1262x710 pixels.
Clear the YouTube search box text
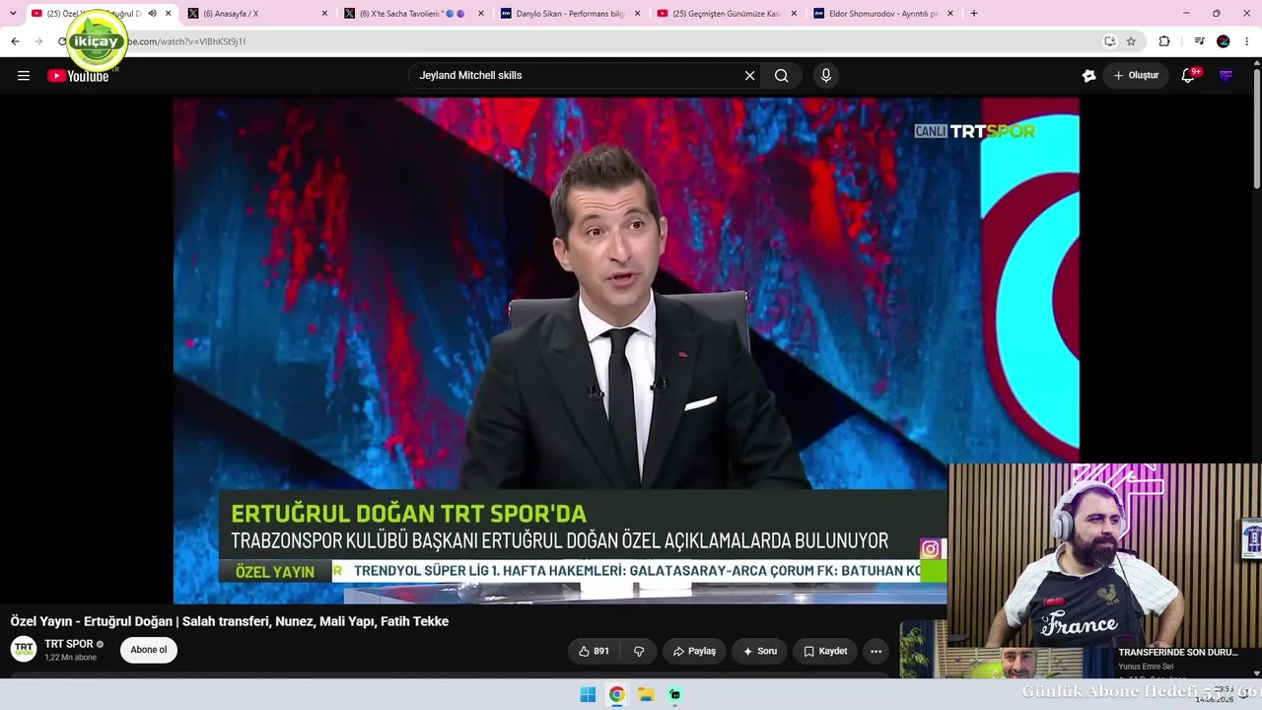click(749, 75)
